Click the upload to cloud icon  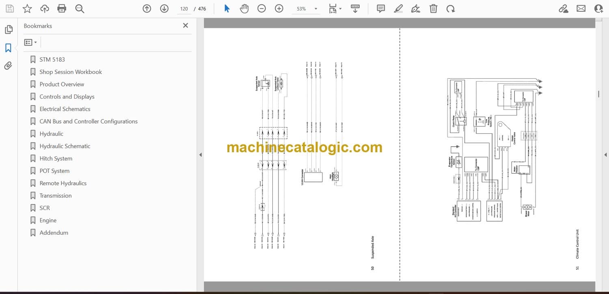click(x=45, y=9)
